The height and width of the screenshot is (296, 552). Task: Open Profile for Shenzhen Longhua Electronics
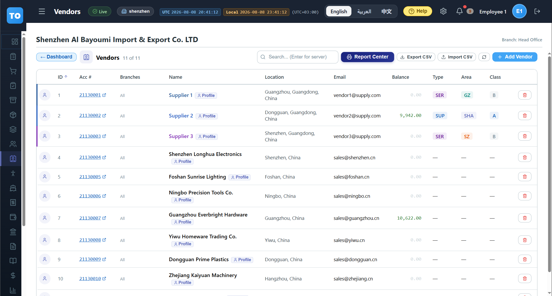point(182,162)
